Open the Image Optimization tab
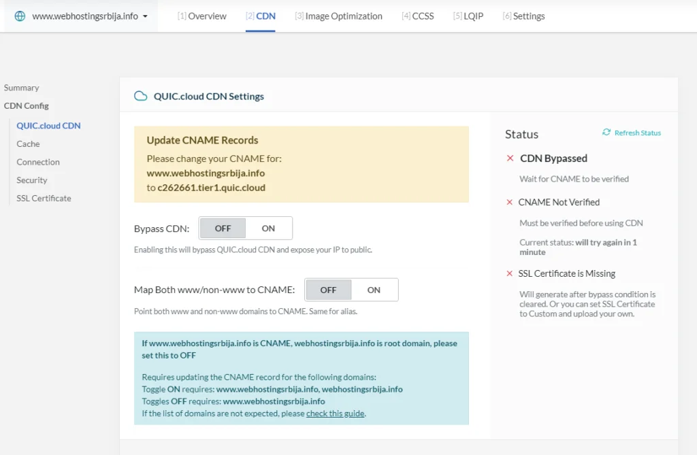This screenshot has height=455, width=697. tap(338, 16)
